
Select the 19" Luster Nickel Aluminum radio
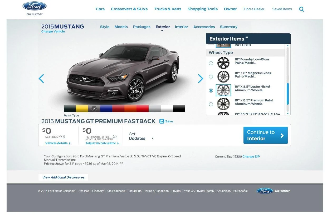click(x=211, y=90)
